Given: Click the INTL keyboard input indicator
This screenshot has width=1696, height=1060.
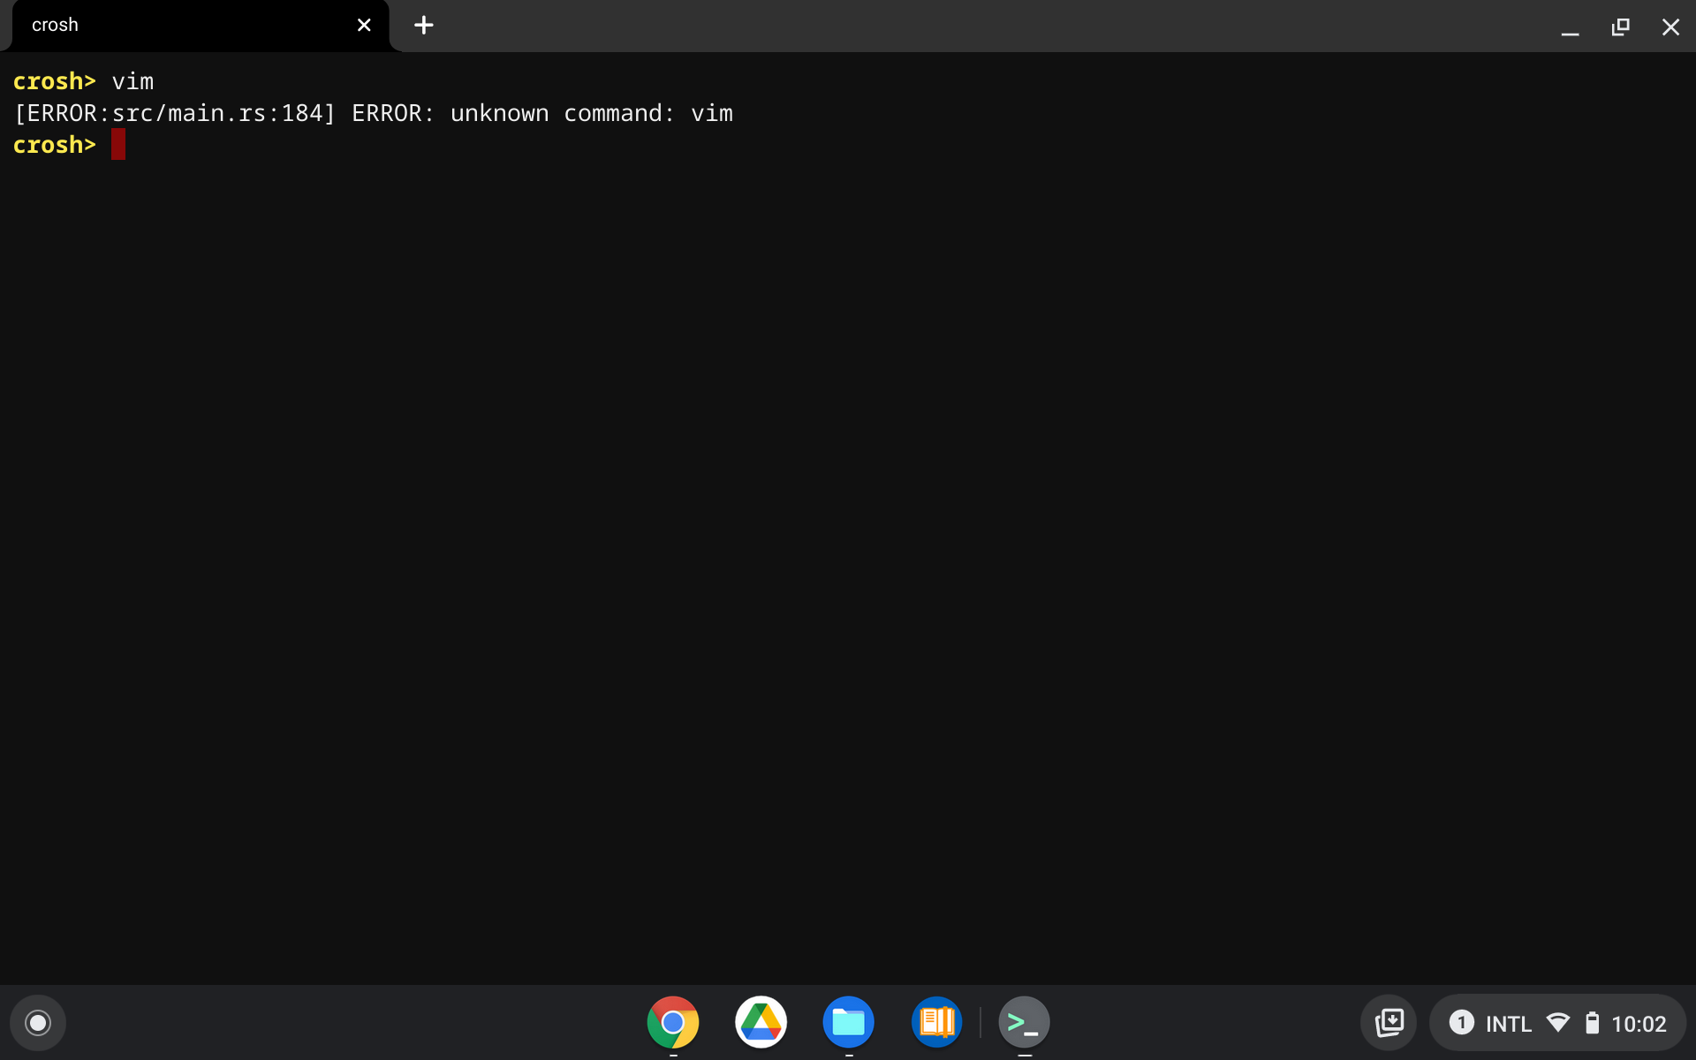Looking at the screenshot, I should pos(1508,1024).
